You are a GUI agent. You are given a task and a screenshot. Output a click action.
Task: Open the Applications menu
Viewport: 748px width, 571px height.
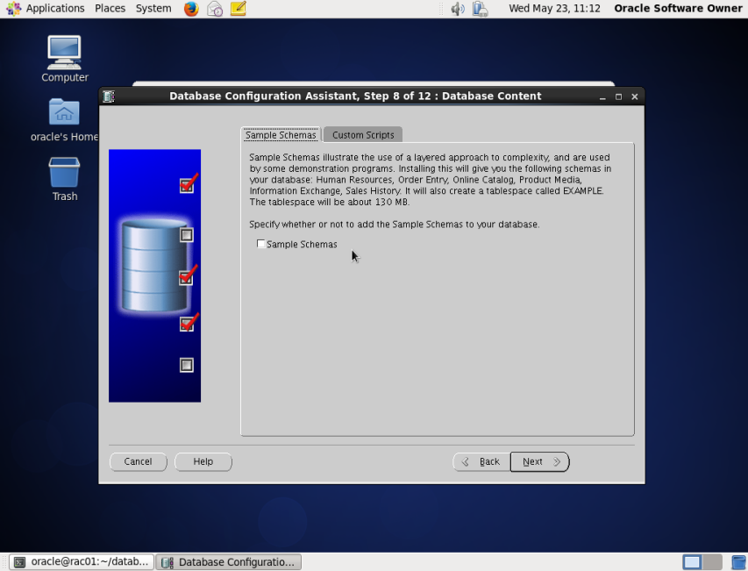(53, 8)
